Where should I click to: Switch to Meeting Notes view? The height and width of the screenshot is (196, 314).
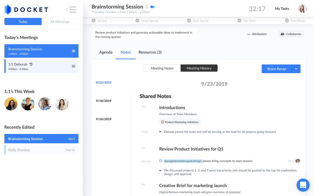point(162,68)
